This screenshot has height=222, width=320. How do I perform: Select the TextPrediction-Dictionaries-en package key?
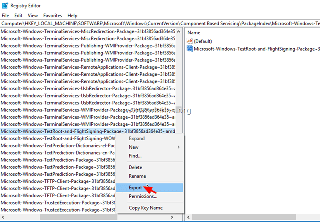click(58, 153)
